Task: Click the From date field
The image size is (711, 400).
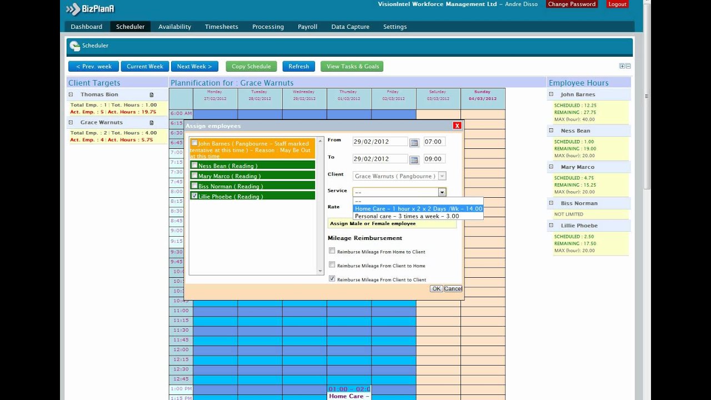Action: coord(380,142)
